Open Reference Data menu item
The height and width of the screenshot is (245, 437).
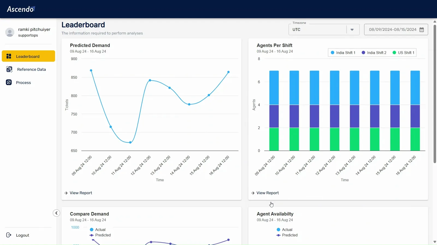click(x=28, y=69)
